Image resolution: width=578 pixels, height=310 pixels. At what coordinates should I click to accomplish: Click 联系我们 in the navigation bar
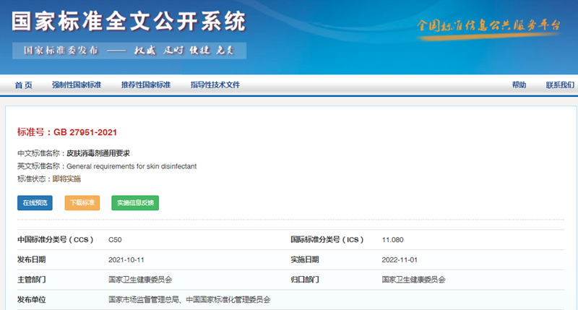pos(560,85)
